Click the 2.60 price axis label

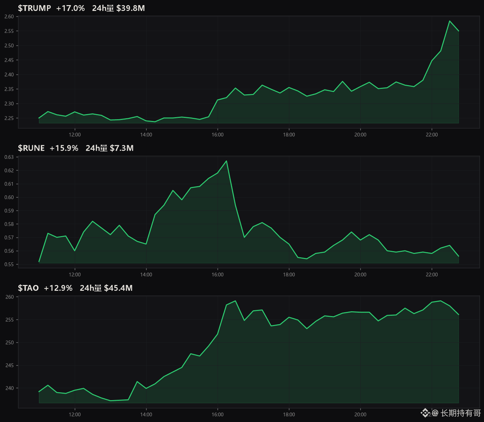click(9, 16)
